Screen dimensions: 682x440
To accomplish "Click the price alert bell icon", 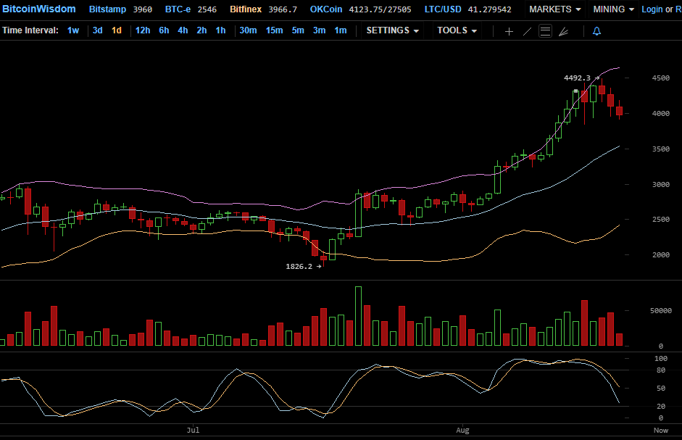I will (596, 31).
